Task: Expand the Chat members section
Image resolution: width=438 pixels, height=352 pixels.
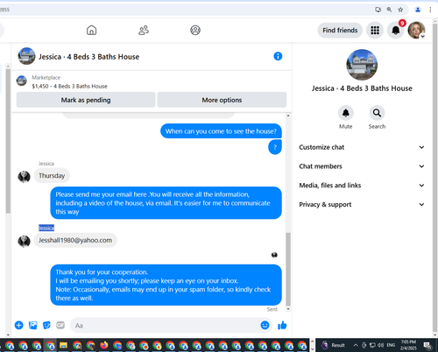Action: pyautogui.click(x=362, y=166)
